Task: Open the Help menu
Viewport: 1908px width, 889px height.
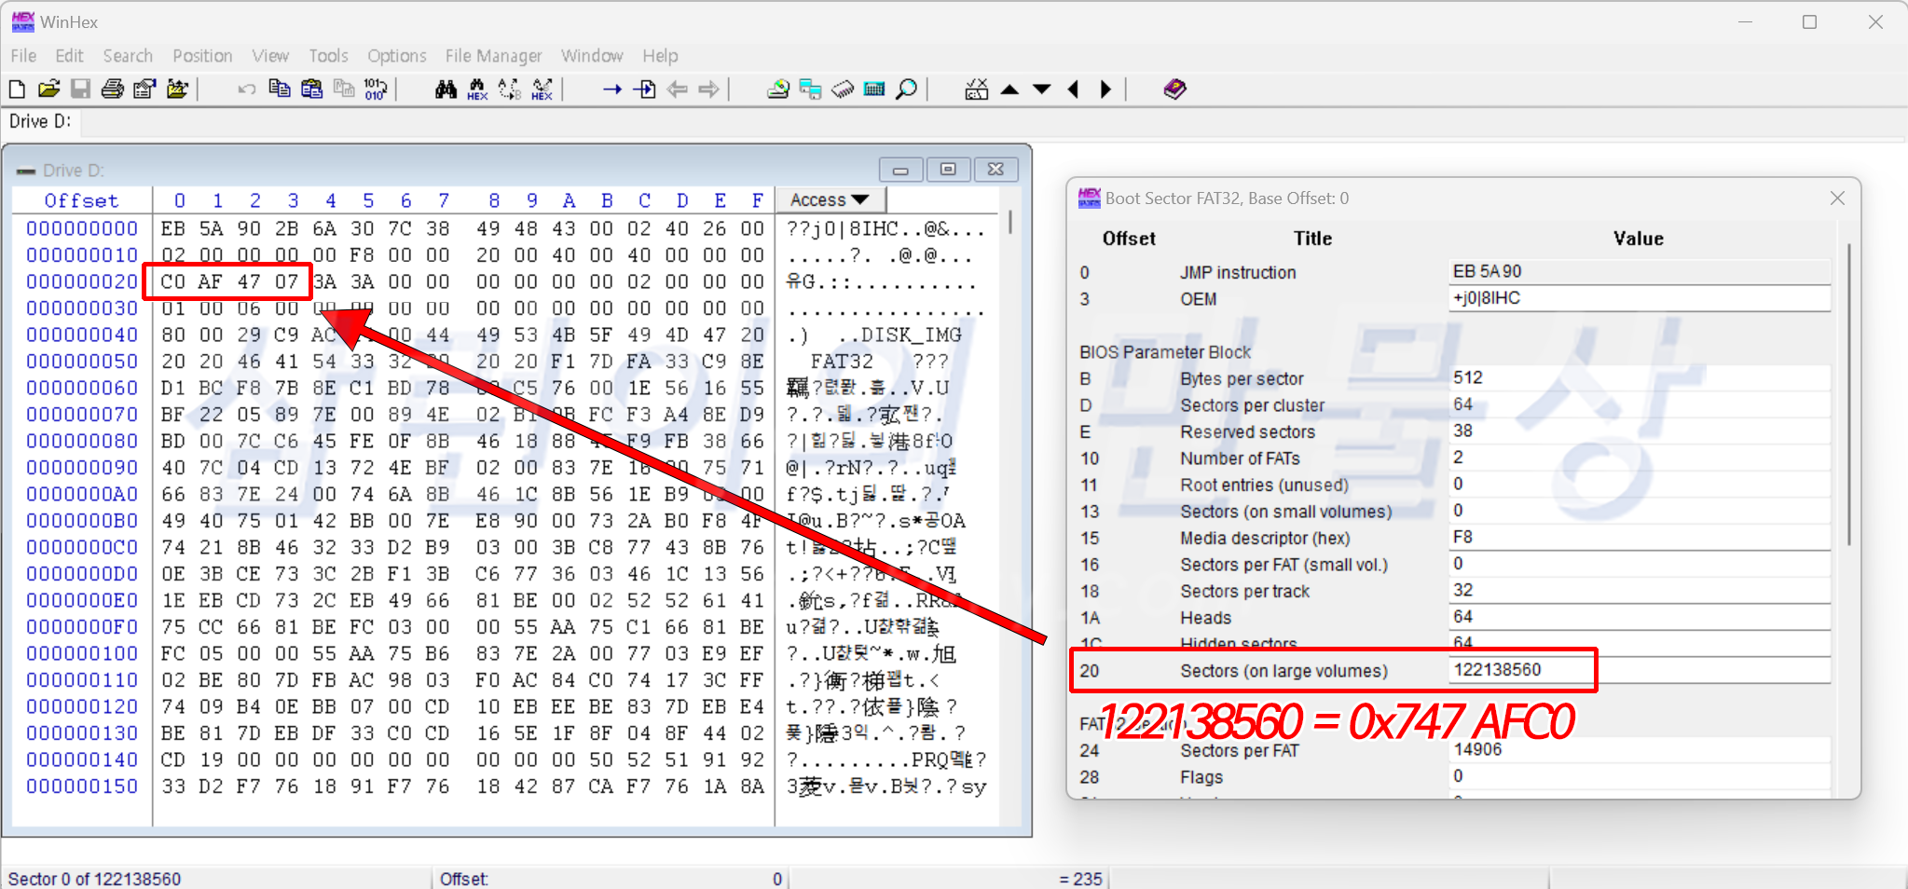Action: 660,56
